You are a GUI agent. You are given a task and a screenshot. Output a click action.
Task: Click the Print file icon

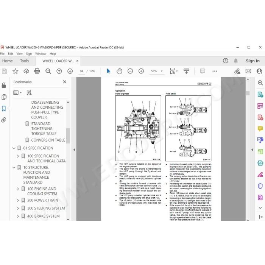pos(37,71)
